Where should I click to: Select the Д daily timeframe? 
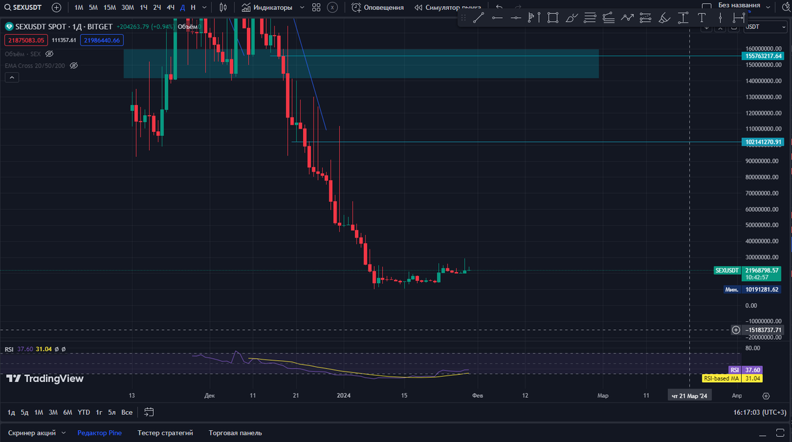coord(182,7)
